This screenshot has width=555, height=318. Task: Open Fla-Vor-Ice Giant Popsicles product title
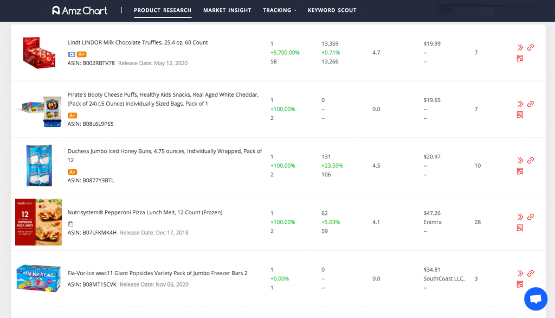point(158,273)
